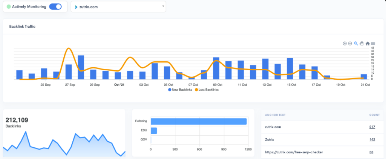Viewport: 386px width, 159px height.
Task: Click the COUNT column header
Action: 374,115
